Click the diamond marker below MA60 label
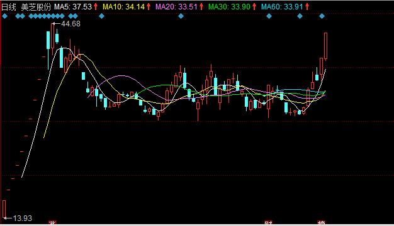Viewport: 394px width, 226px height. 269,16
